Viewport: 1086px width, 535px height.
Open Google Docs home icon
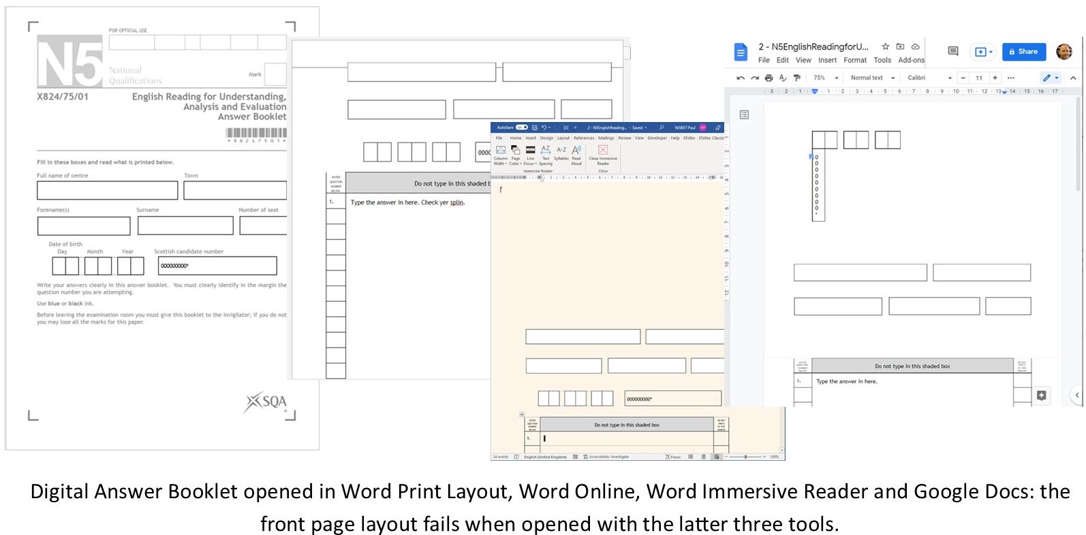point(741,52)
